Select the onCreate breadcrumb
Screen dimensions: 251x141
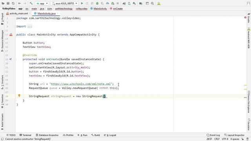pyautogui.click(x=116, y=9)
